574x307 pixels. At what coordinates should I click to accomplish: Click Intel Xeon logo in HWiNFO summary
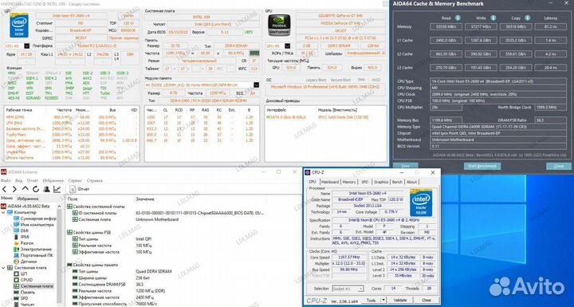(x=19, y=26)
